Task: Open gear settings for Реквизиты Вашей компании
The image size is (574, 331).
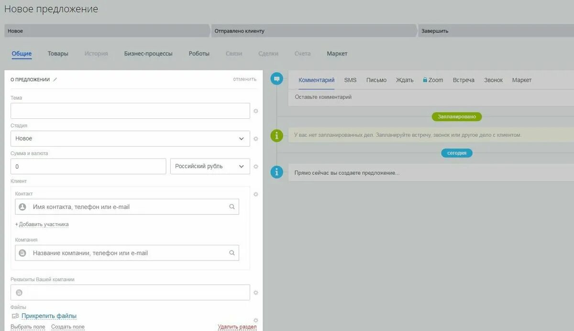Action: tap(256, 293)
